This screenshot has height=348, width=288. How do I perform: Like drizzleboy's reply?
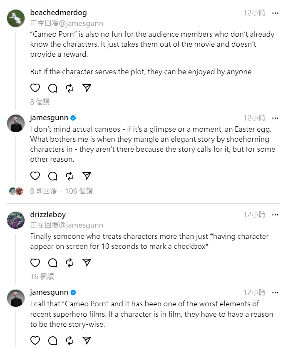pos(35,263)
